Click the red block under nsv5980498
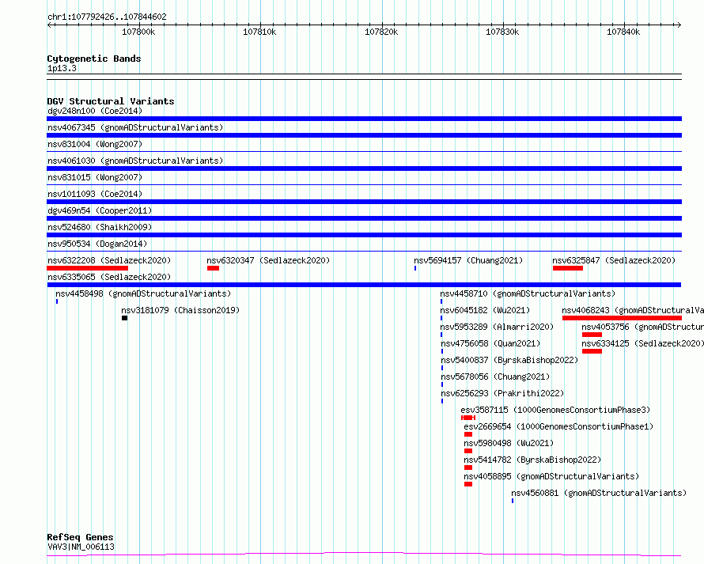 [467, 451]
